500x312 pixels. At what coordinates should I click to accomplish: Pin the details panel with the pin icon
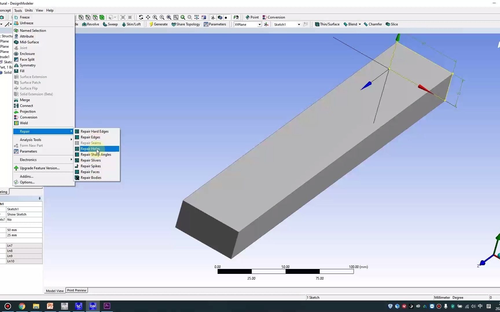(x=39, y=198)
